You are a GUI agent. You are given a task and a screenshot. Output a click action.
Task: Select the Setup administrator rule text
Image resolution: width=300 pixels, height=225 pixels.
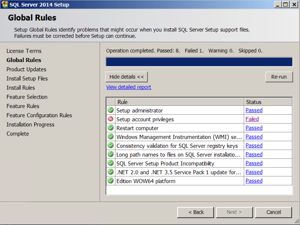tap(139, 111)
